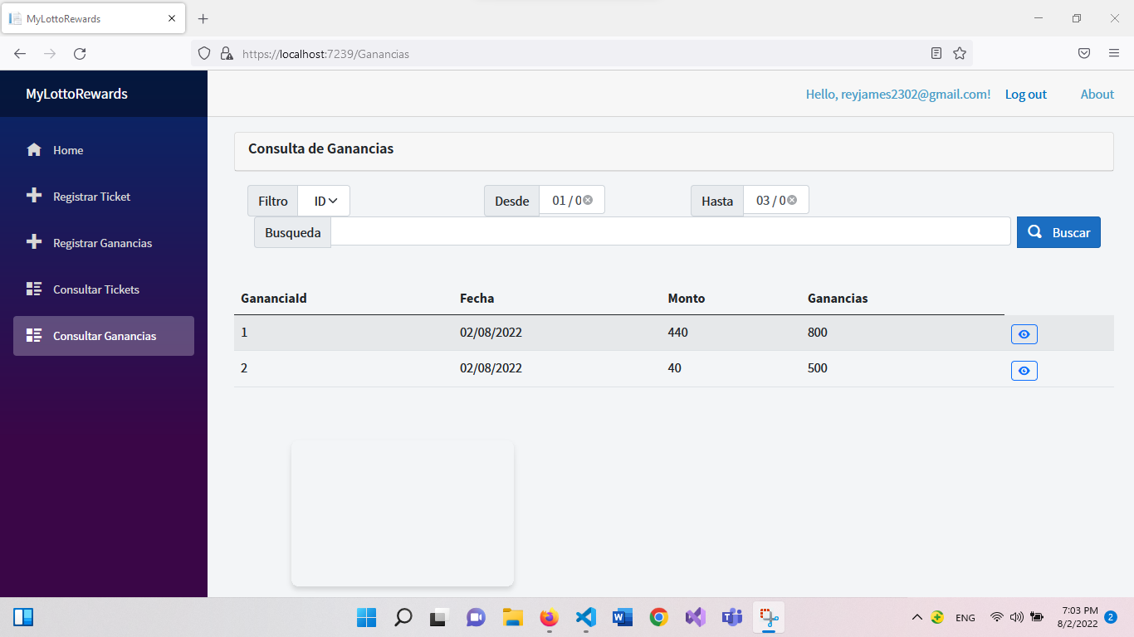
Task: Open the Filtro ID dropdown
Action: click(324, 201)
